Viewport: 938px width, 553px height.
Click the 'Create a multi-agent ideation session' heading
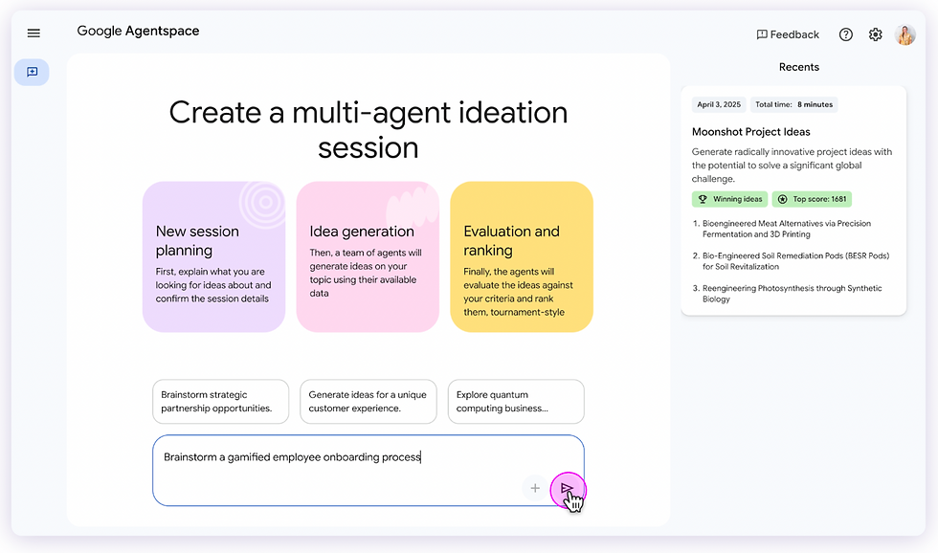[x=368, y=130]
